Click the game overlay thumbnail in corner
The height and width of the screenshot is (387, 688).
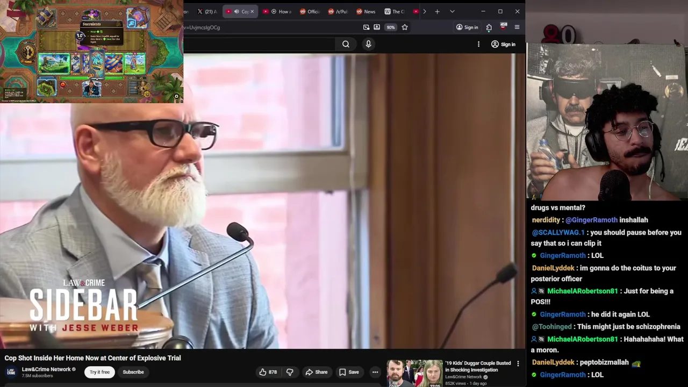pos(91,51)
